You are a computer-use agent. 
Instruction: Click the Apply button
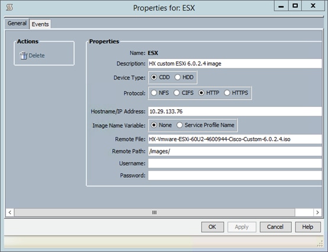click(242, 227)
